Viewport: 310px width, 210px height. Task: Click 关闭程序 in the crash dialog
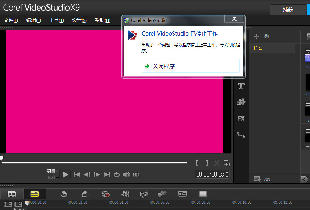click(x=191, y=66)
